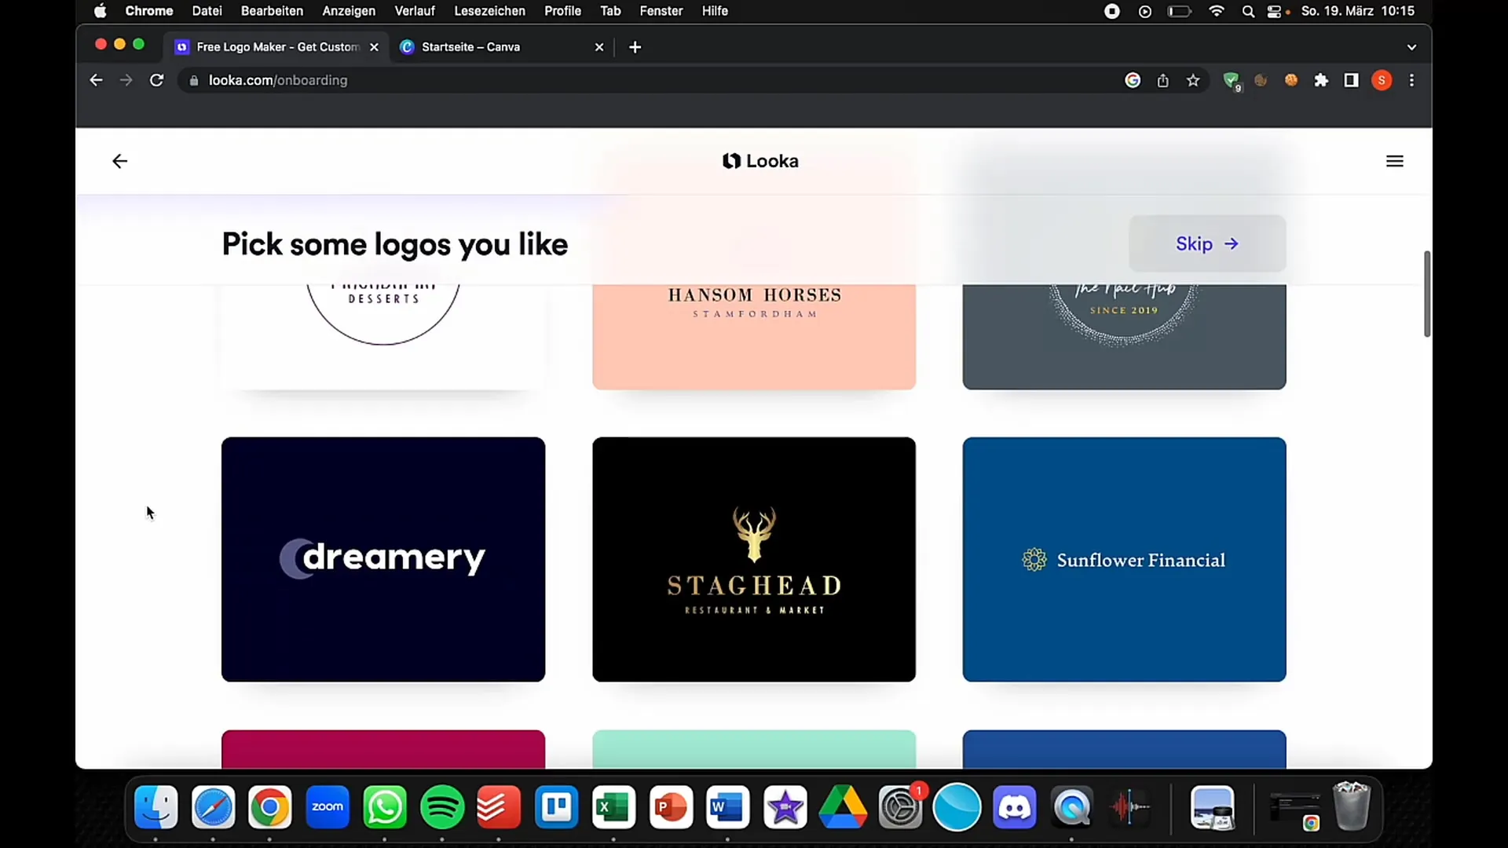
Task: Open the Wi-Fi status menu
Action: (x=1216, y=11)
